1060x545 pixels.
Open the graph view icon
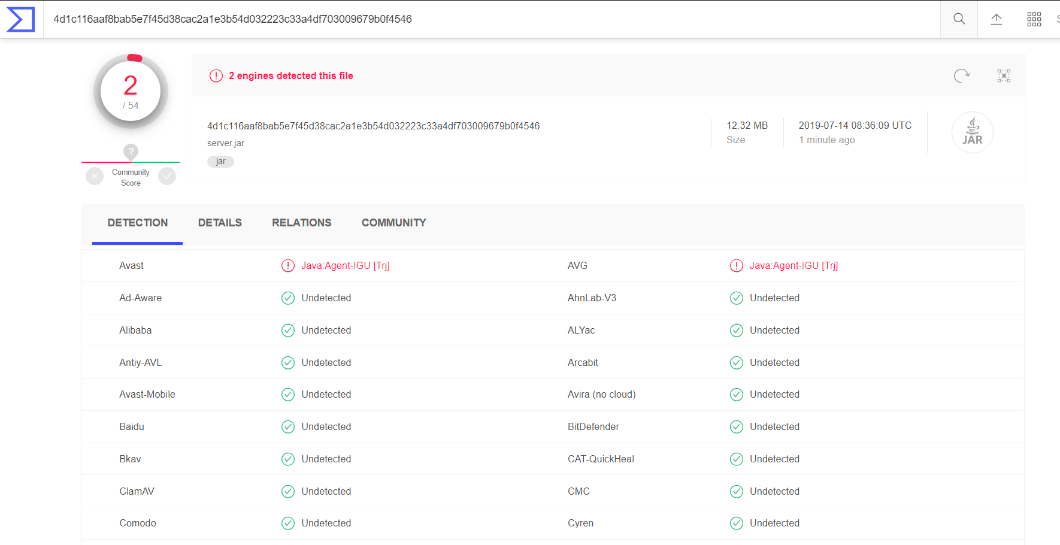tap(1004, 76)
